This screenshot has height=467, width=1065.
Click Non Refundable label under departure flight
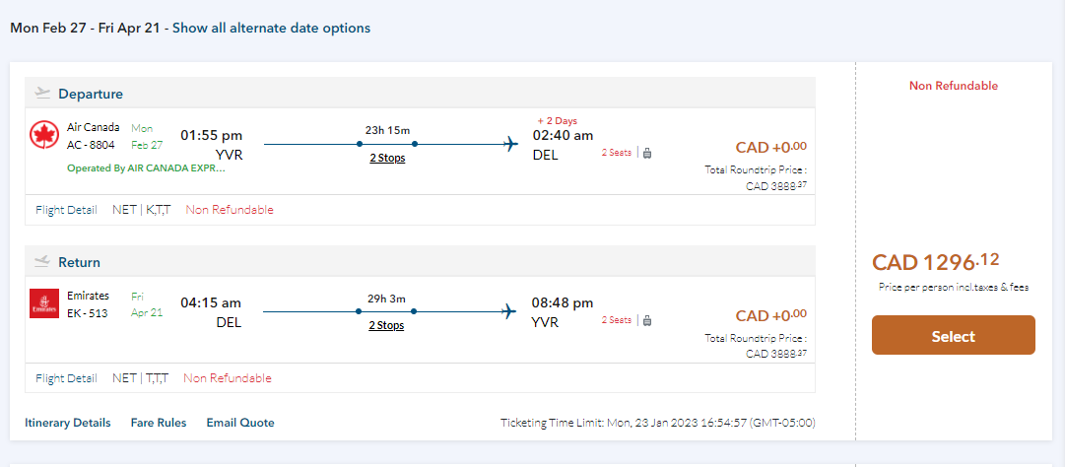pos(230,210)
